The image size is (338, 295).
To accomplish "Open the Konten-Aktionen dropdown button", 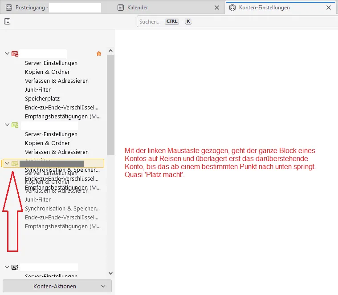I will (57, 286).
